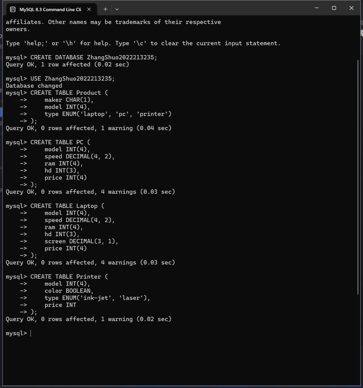The width and height of the screenshot is (363, 388).
Task: Click the CREATE DATABASE ZhangShuo2022213235 command line
Action: [81, 57]
